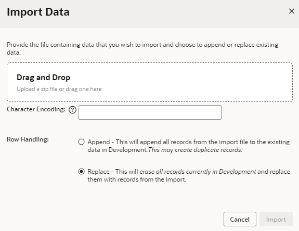The width and height of the screenshot is (299, 231).
Task: Click 'Provide the file containing data' instruction text
Action: click(142, 48)
